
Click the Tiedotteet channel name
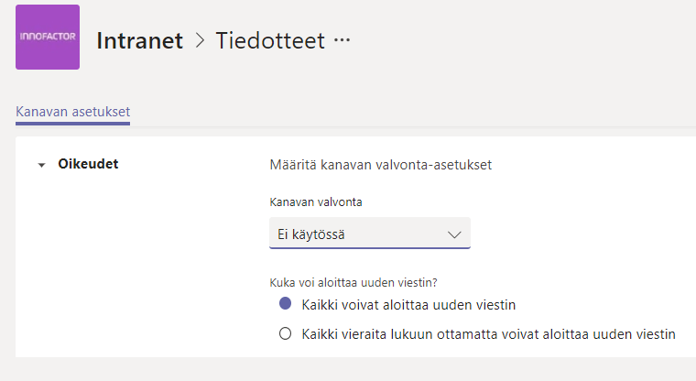269,40
